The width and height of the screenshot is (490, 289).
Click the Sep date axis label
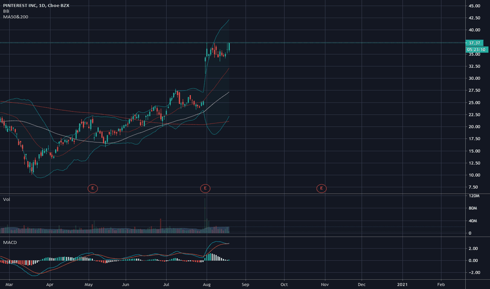click(x=246, y=285)
